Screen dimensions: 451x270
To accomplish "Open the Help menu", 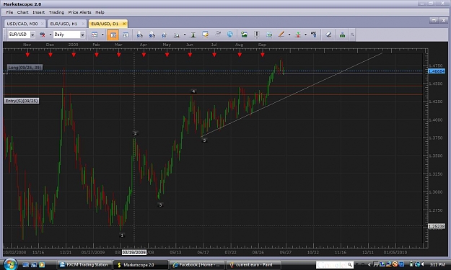I will [100, 12].
